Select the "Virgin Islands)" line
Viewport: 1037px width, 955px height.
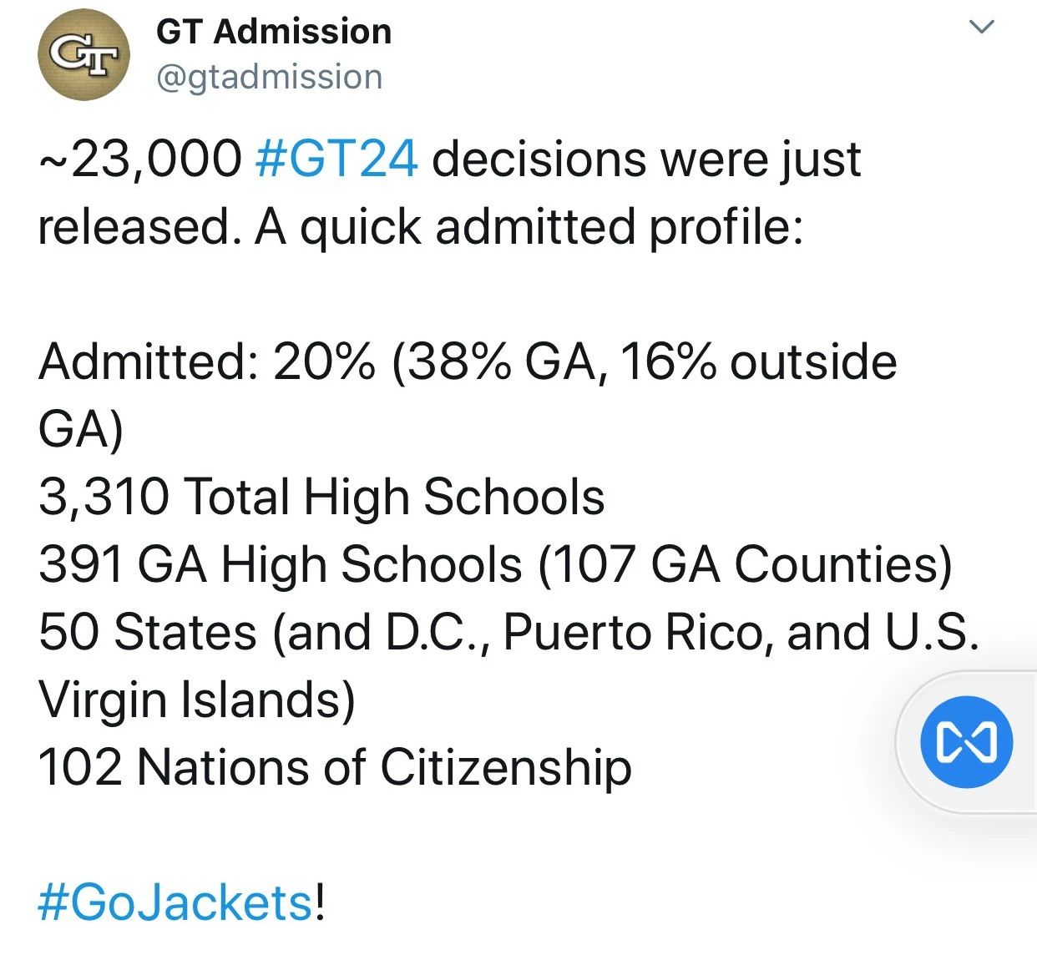tap(197, 700)
